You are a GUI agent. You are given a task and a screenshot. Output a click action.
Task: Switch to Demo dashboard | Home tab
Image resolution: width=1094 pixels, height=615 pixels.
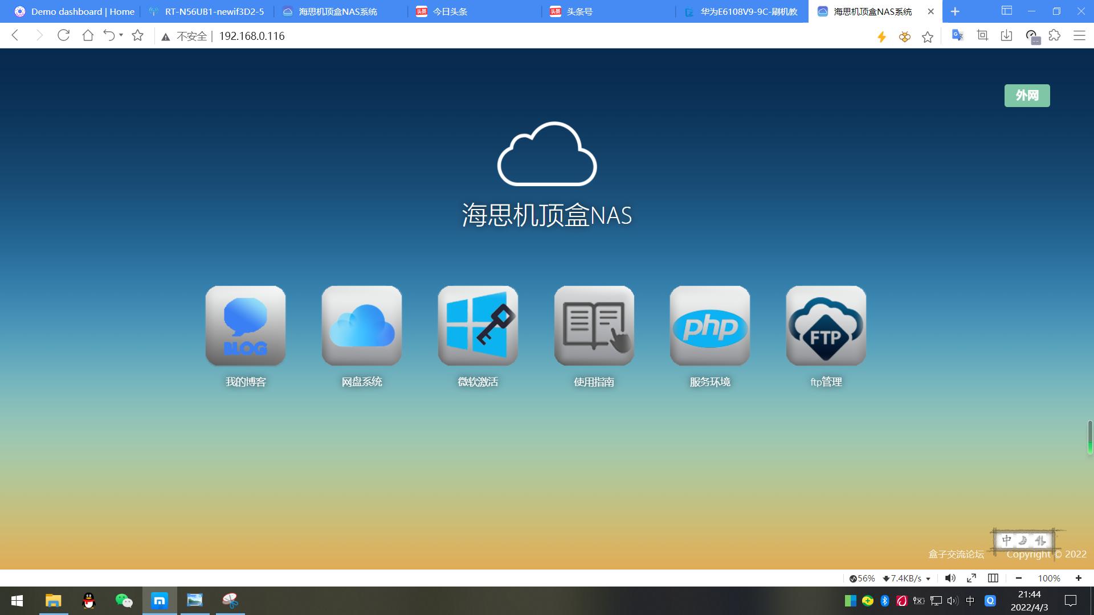pos(83,11)
